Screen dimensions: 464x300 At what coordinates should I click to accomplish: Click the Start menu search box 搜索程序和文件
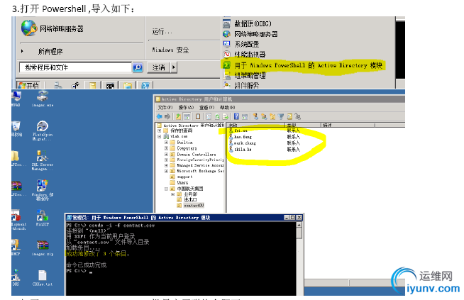pyautogui.click(x=75, y=67)
